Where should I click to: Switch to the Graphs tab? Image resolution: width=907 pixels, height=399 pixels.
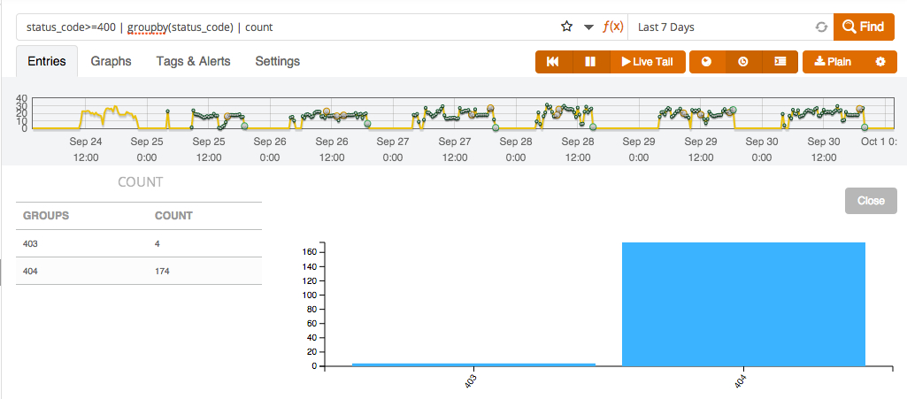click(111, 61)
